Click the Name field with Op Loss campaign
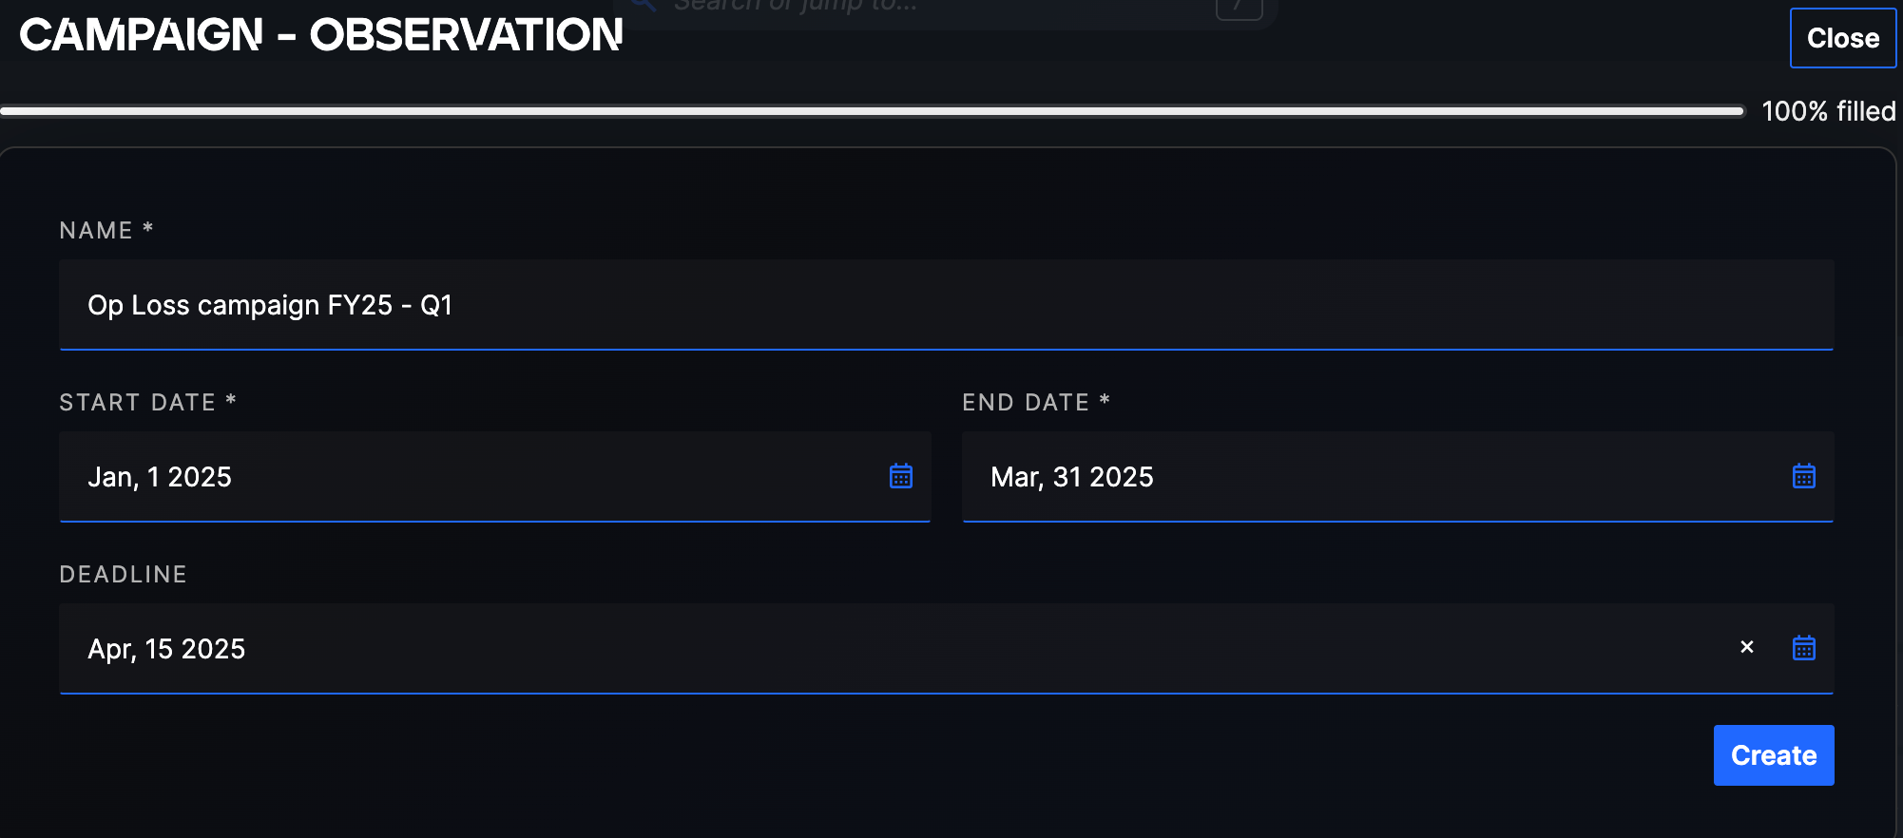Viewport: 1903px width, 838px height. click(946, 305)
